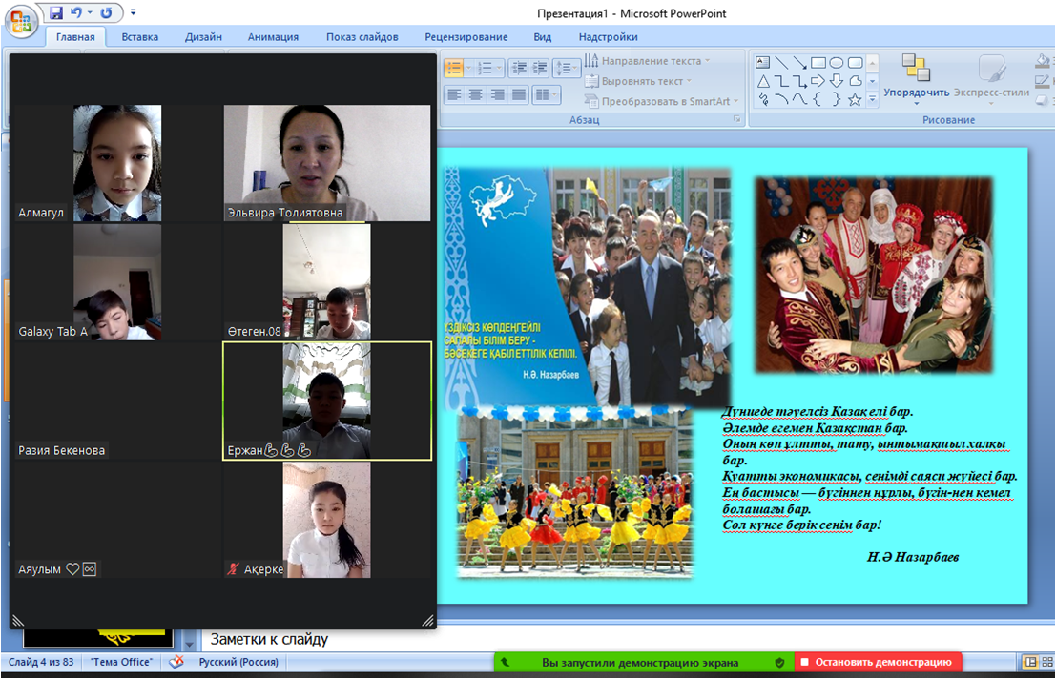
Task: Open the Вставка ribbon tab
Action: [x=139, y=37]
